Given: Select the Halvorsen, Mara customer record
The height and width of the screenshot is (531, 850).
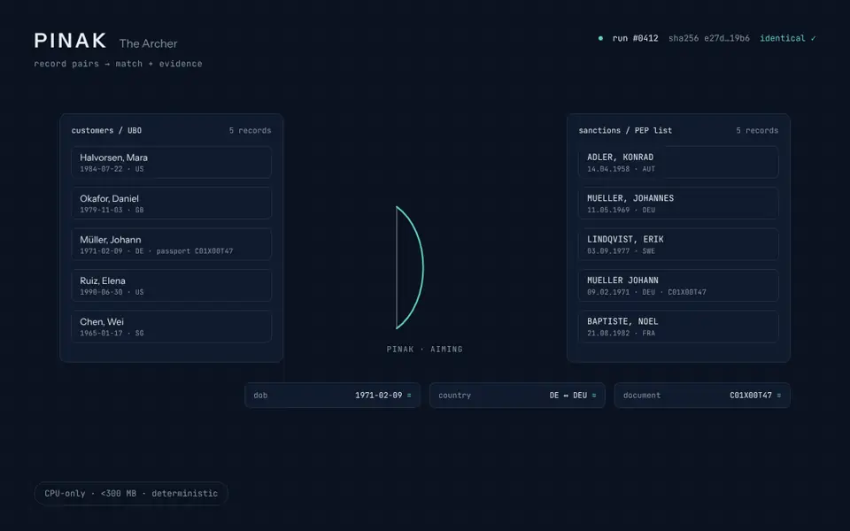Looking at the screenshot, I should (x=171, y=163).
